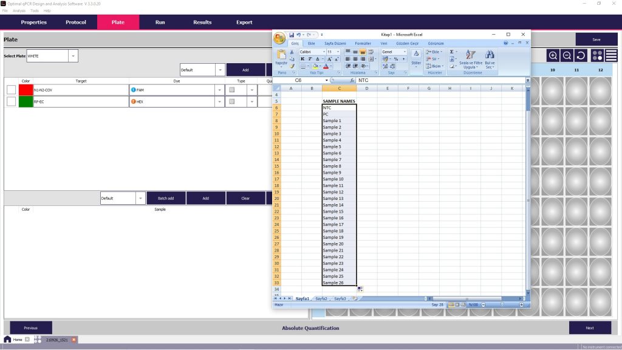Switch to Excel Formüller ribbon tab
Screen dimensions: 622x350
click(x=363, y=44)
